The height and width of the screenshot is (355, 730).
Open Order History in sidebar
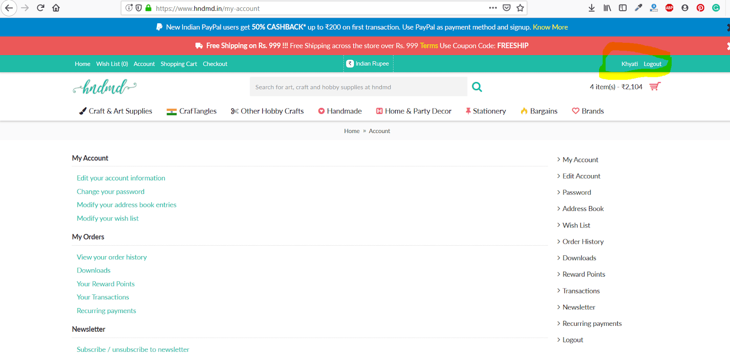click(583, 242)
